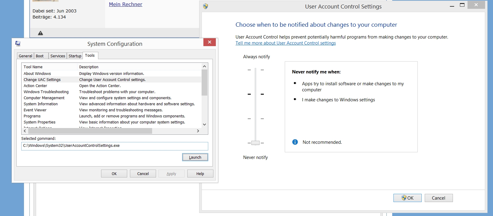Click 'Dabei seit: Jun 2003' text
Screen dimensions: 493x216
point(55,11)
